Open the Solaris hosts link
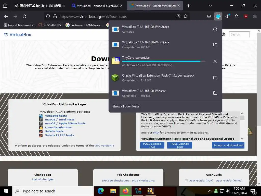The image size is (261, 196). coord(54,131)
